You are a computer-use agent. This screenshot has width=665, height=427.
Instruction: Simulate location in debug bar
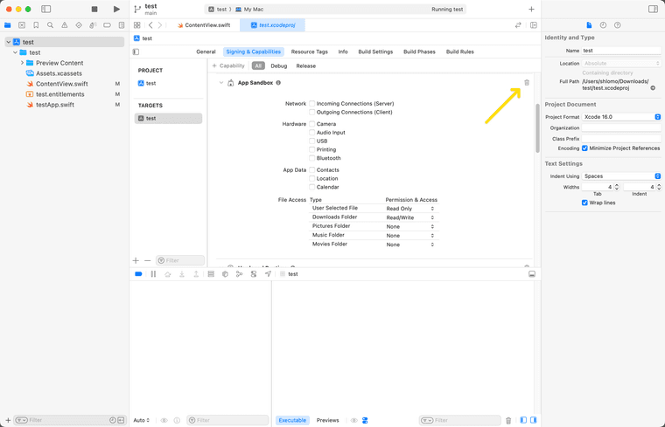point(268,274)
